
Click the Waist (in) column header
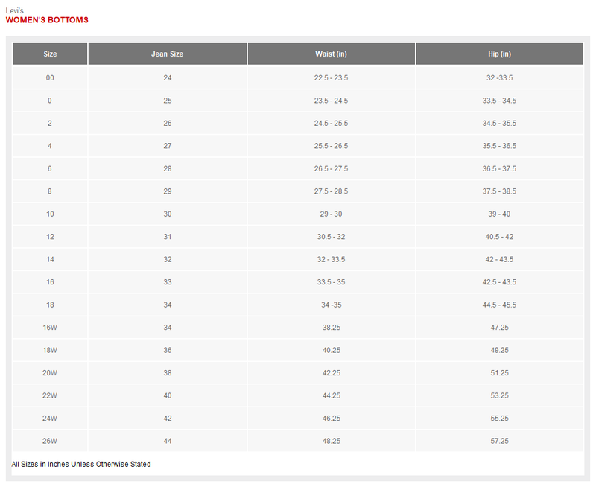click(x=331, y=54)
